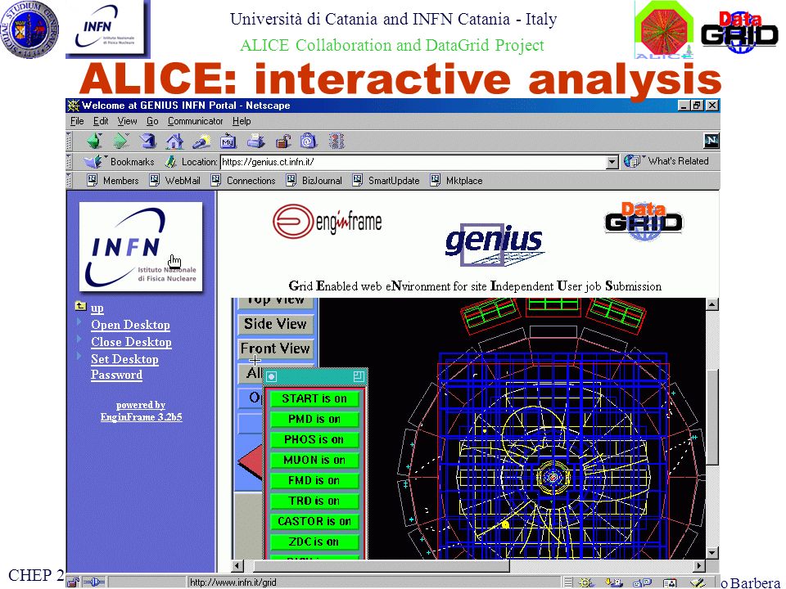Toggle the START is on button
The width and height of the screenshot is (786, 589).
click(314, 398)
